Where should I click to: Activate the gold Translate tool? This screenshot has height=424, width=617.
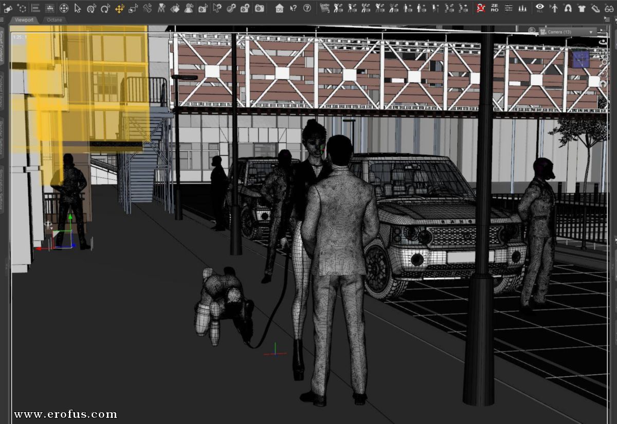pyautogui.click(x=119, y=8)
